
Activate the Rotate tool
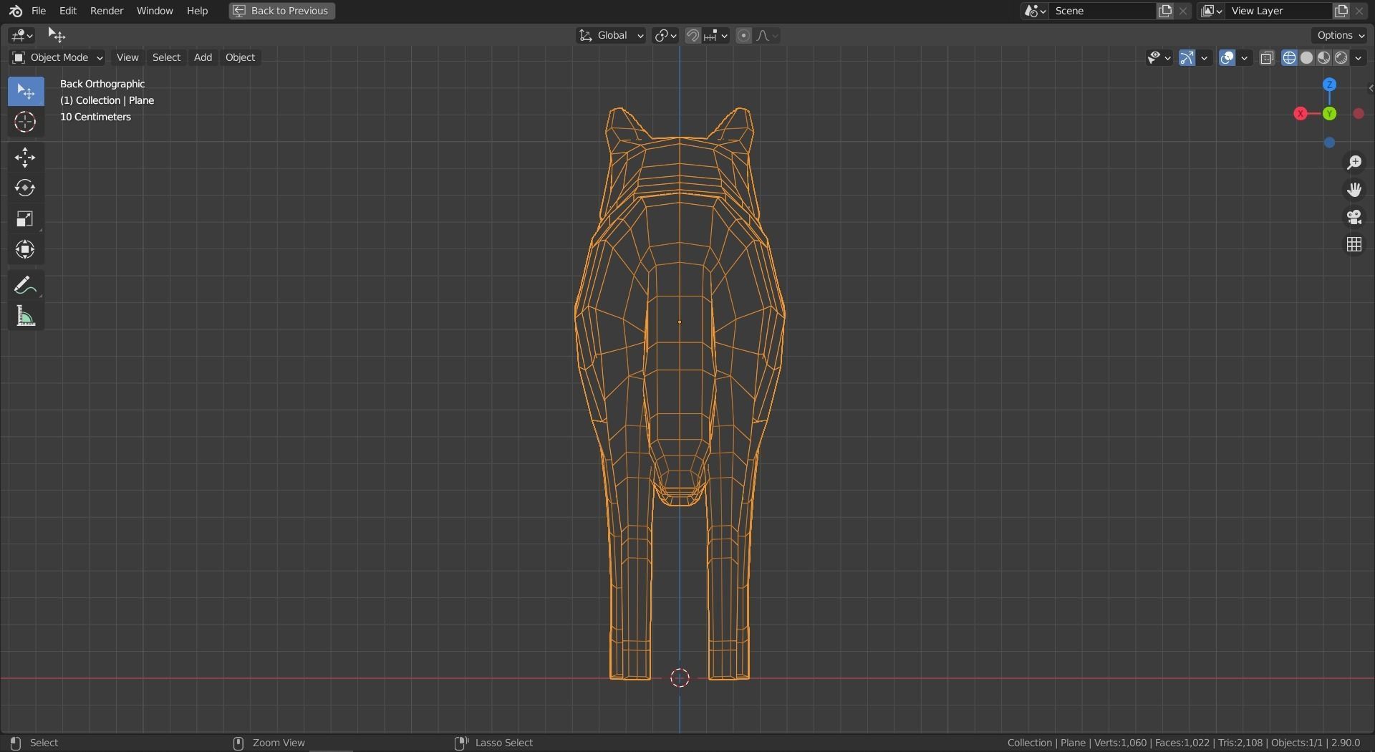tap(25, 188)
